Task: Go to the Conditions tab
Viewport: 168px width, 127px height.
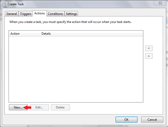Action: (x=55, y=14)
